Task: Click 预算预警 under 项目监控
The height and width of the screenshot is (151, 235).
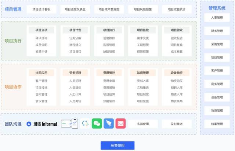Action: (x=143, y=52)
